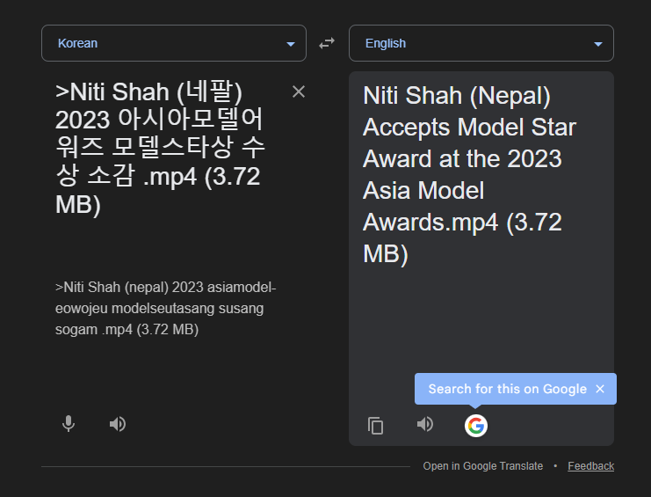The height and width of the screenshot is (497, 651).
Task: Click the "Search for this on Google" tooltip text
Action: click(507, 389)
